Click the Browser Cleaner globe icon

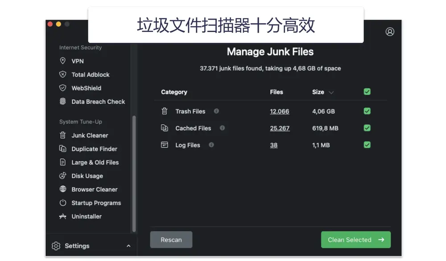tap(62, 189)
